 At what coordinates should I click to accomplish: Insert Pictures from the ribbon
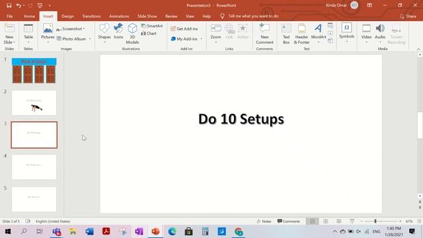(48, 34)
